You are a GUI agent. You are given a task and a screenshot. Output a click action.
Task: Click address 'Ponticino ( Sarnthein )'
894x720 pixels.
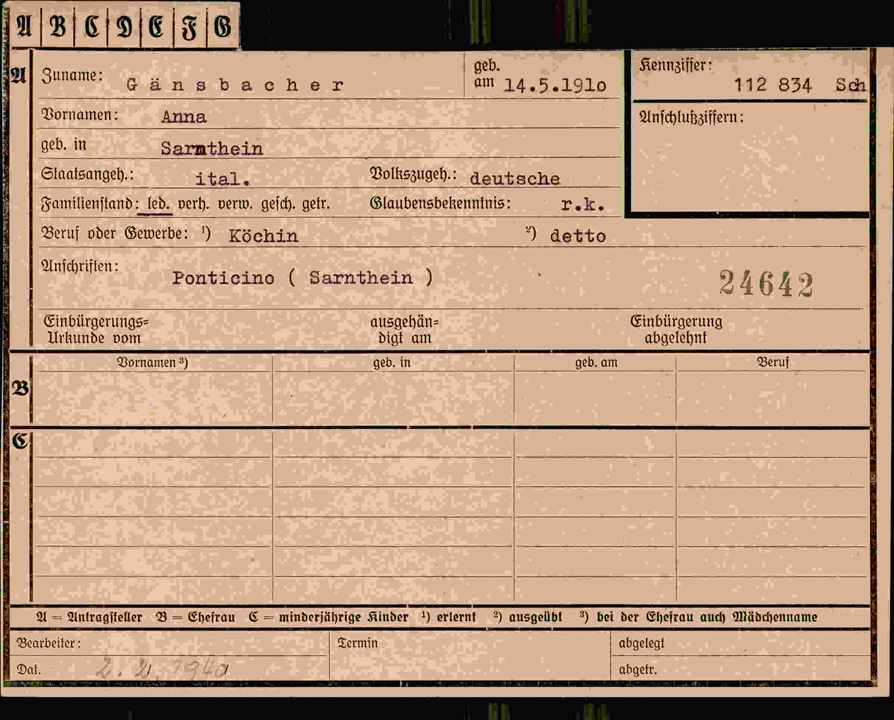coord(303,277)
